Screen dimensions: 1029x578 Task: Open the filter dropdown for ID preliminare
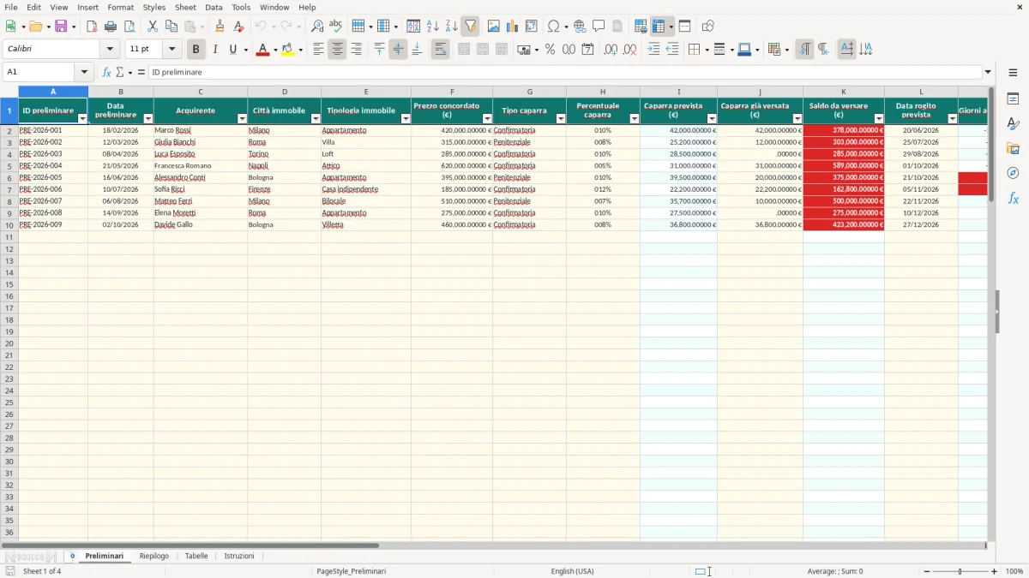point(82,119)
